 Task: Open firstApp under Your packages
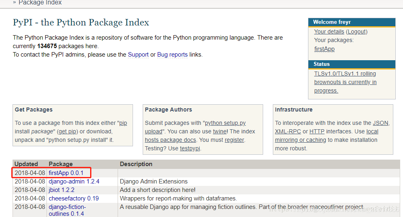tap(324, 49)
